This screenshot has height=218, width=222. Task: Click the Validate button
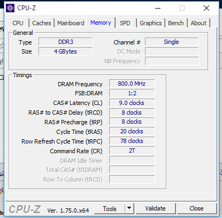click(x=155, y=208)
